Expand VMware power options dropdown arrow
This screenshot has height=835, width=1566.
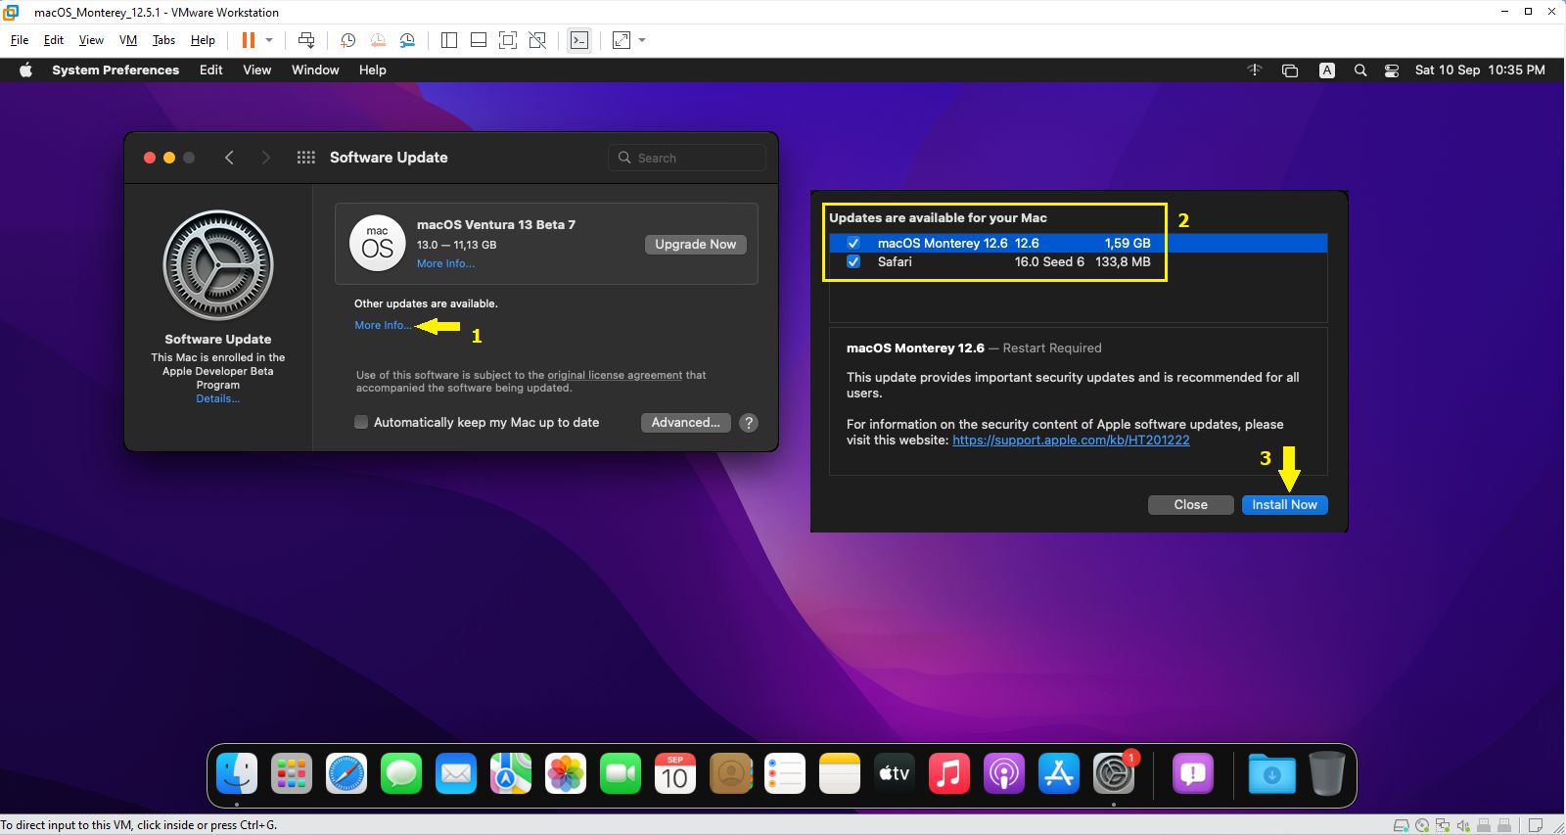269,40
